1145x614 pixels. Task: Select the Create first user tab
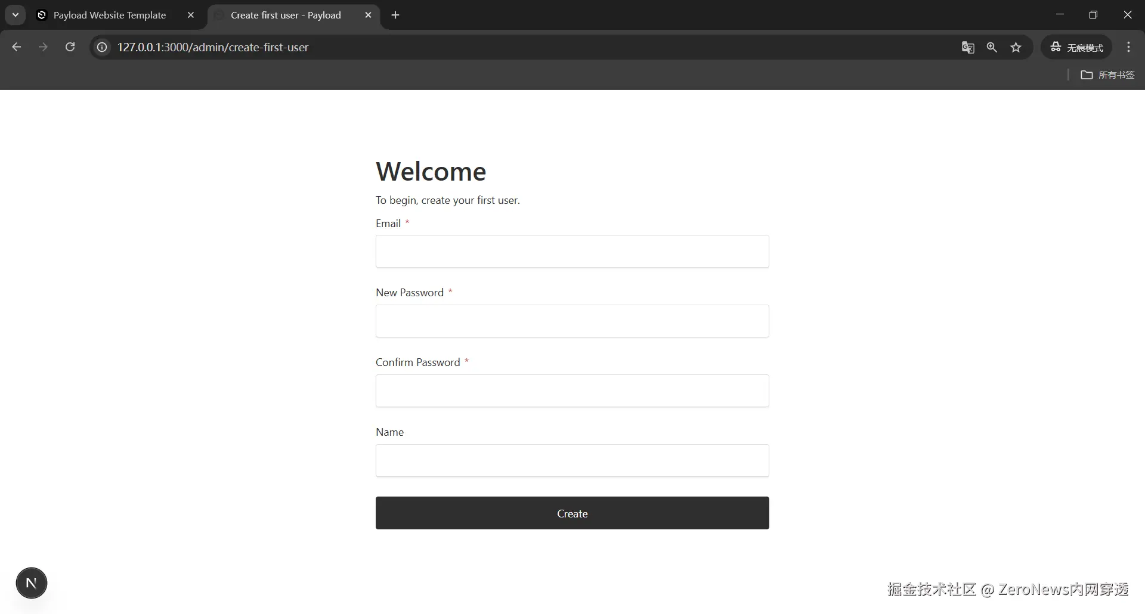click(286, 15)
